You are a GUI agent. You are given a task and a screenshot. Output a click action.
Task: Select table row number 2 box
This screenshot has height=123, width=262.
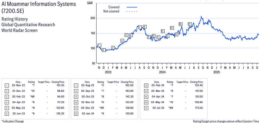click(x=6, y=91)
